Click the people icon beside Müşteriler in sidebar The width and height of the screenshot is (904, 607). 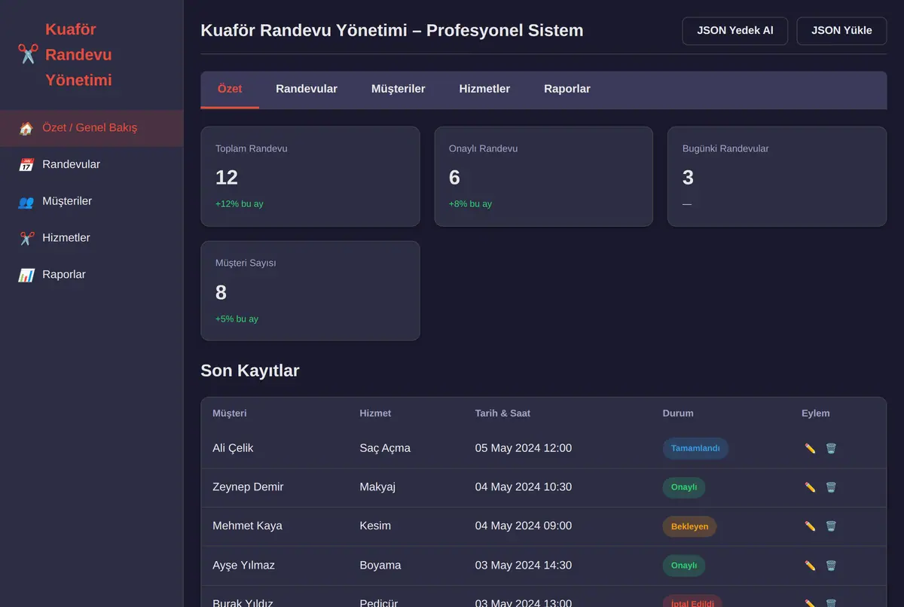point(26,202)
